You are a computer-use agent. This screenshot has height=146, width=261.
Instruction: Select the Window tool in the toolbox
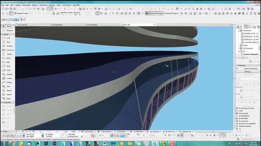point(8,46)
